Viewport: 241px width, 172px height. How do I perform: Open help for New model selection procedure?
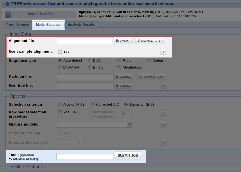coord(163,114)
